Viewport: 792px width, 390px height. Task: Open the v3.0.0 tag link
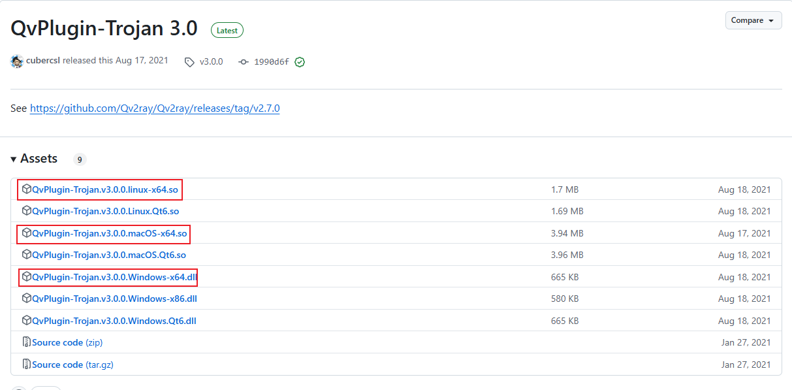[211, 61]
